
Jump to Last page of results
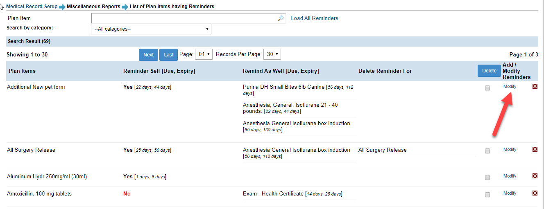168,54
